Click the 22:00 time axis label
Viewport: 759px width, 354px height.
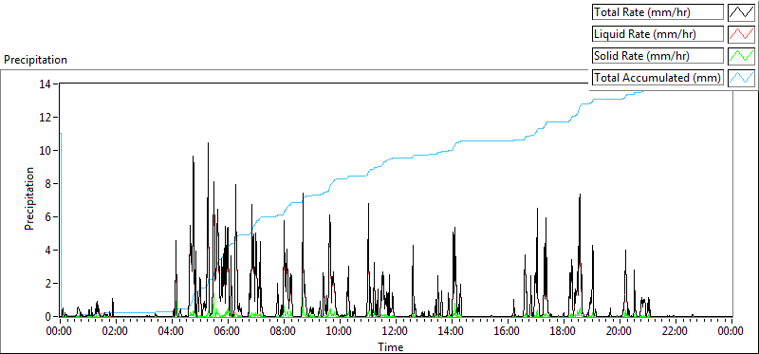coord(675,331)
